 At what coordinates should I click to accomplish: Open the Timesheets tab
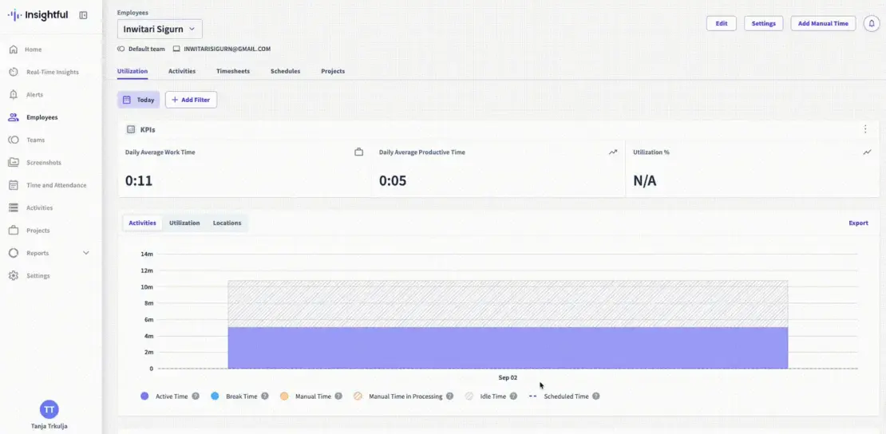coord(233,71)
